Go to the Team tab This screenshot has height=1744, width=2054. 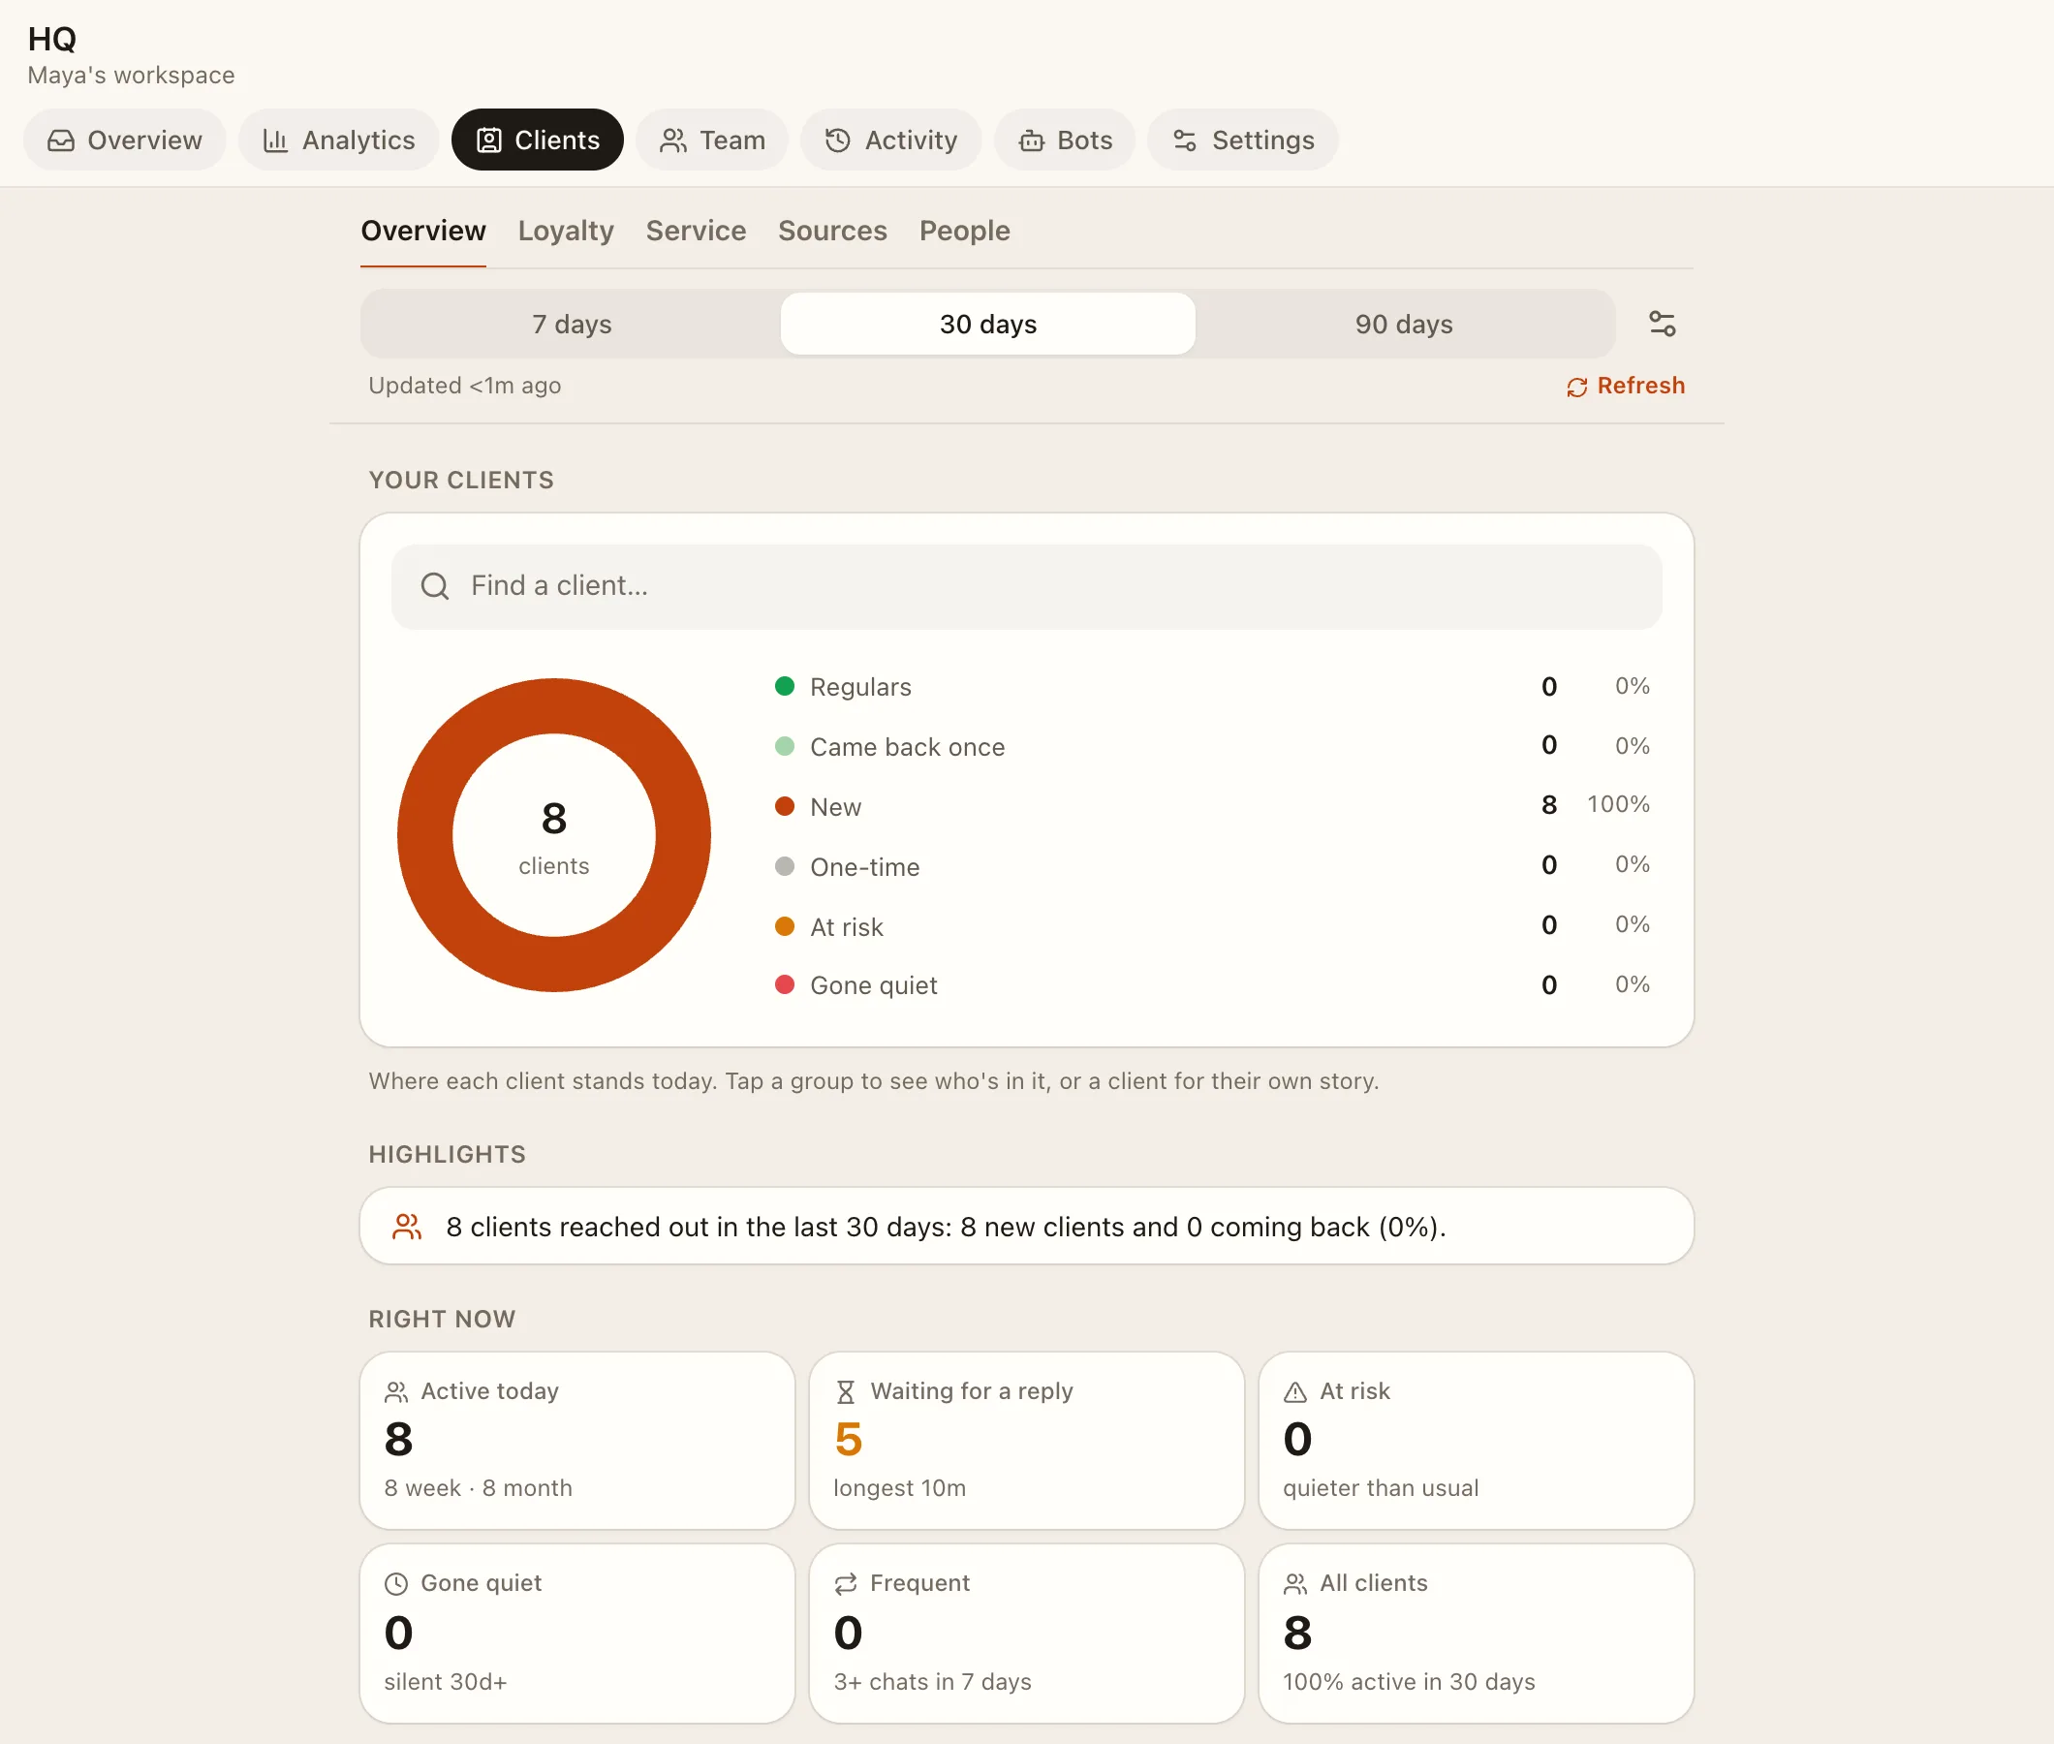712,140
